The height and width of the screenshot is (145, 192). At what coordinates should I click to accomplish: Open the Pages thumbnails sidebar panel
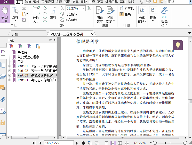click(x=3, y=65)
